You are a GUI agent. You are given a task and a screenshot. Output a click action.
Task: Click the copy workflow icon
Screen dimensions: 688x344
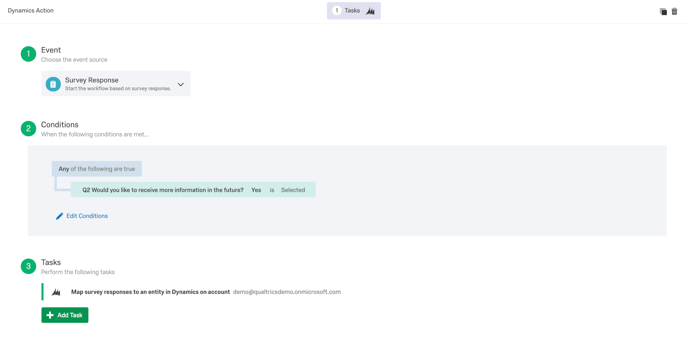coord(663,11)
